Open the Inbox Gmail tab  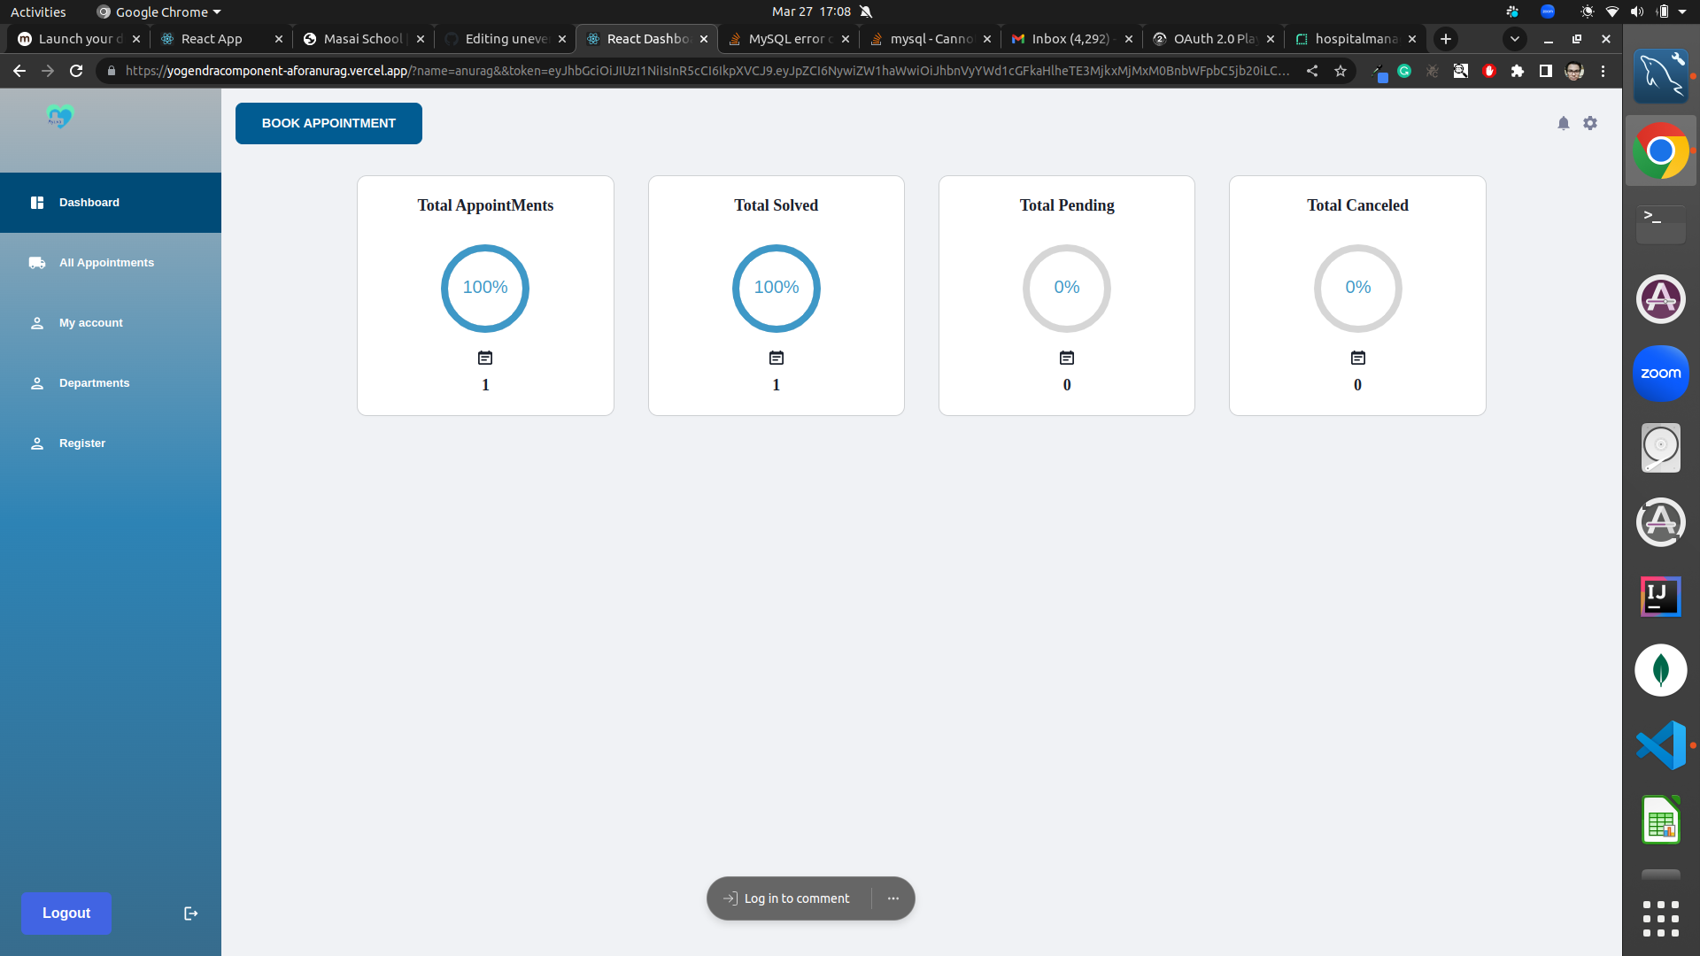(1069, 39)
